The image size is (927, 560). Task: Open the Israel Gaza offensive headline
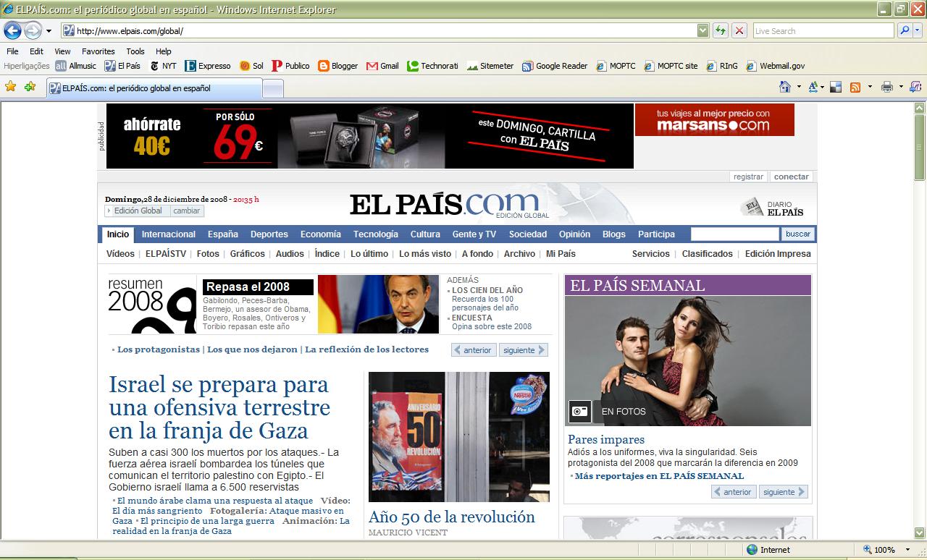tap(219, 407)
